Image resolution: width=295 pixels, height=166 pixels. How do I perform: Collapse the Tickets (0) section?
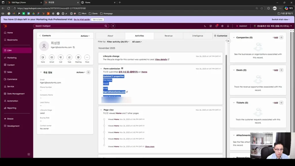234,103
